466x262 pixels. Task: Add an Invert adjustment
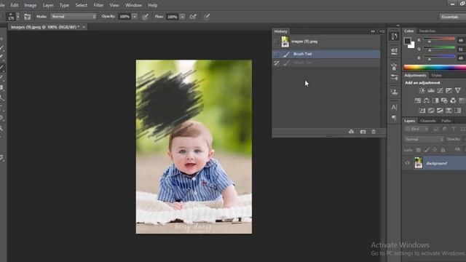(x=422, y=111)
